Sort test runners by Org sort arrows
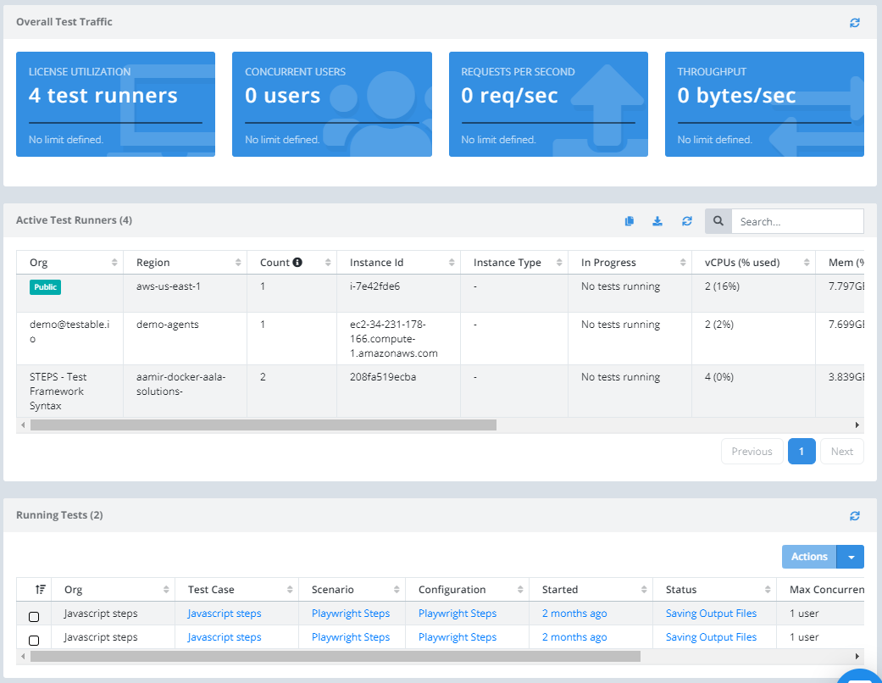882x683 pixels. [x=114, y=262]
